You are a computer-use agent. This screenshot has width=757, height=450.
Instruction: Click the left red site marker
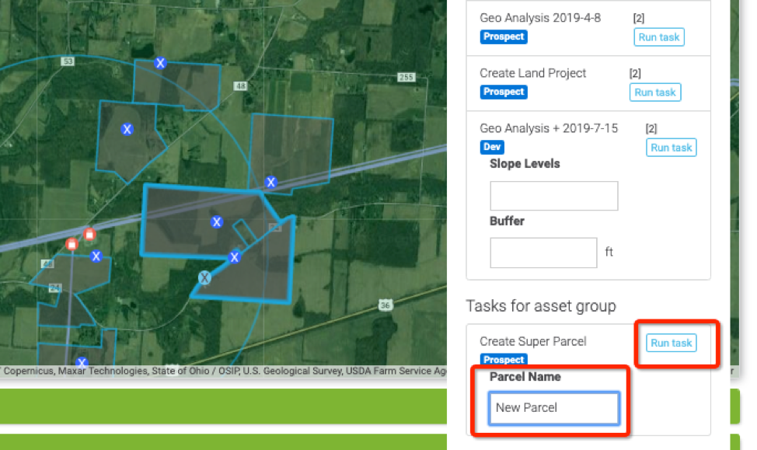72,244
